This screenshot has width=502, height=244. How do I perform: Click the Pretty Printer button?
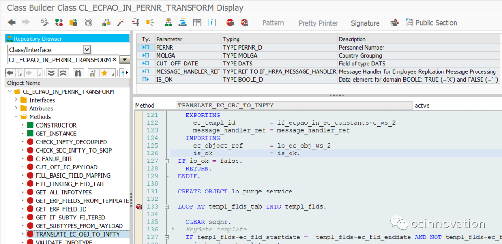318,23
